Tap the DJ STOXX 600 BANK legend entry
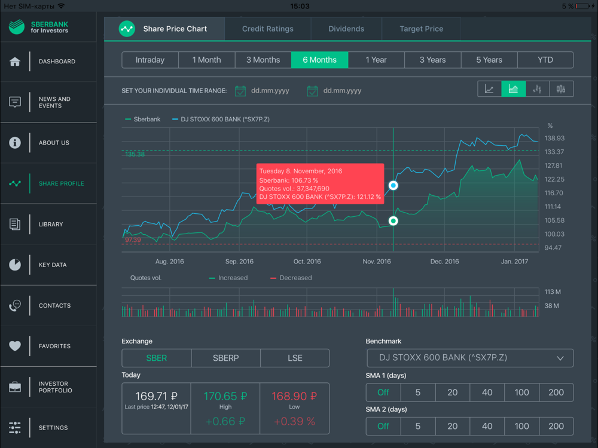 [x=221, y=119]
